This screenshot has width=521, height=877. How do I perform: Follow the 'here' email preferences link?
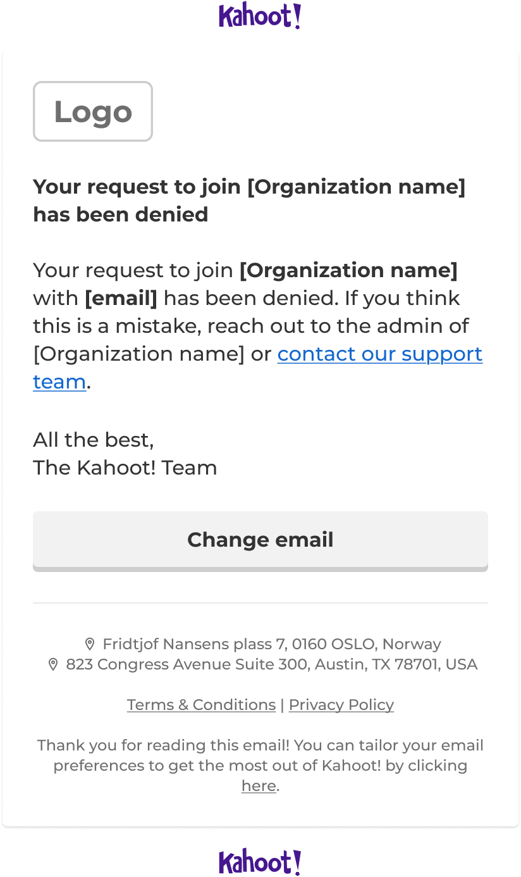coord(259,786)
